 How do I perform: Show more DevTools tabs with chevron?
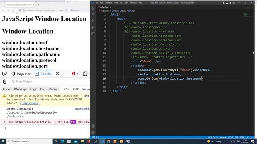(x=57, y=74)
